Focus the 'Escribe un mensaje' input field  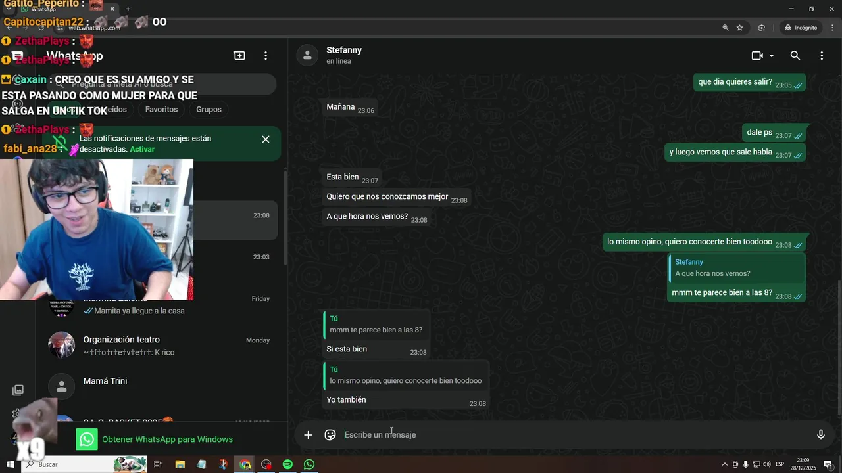click(572, 435)
